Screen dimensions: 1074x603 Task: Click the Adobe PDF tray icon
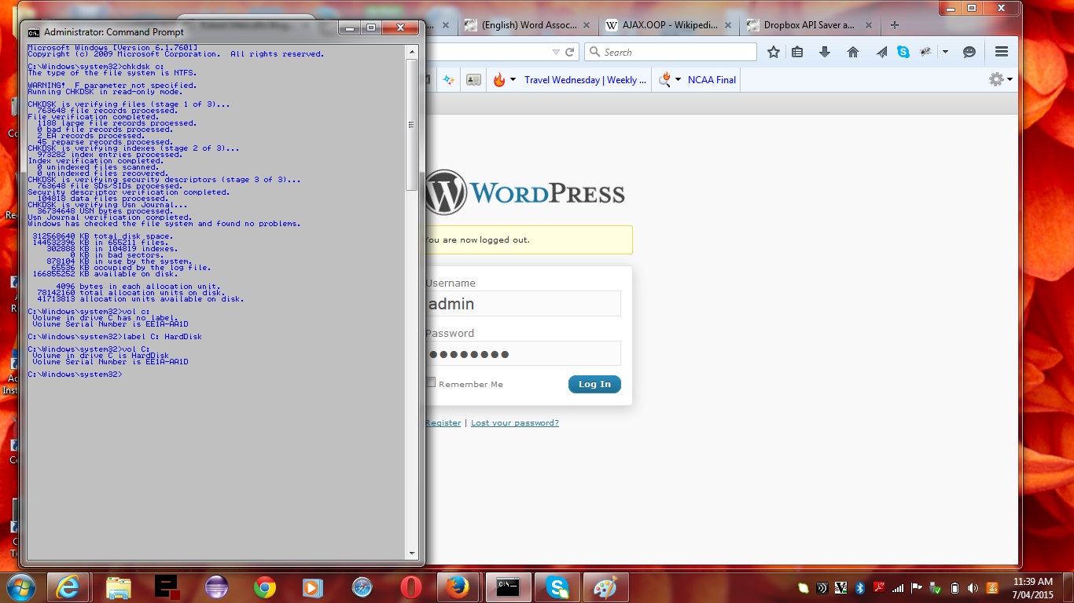(x=879, y=587)
